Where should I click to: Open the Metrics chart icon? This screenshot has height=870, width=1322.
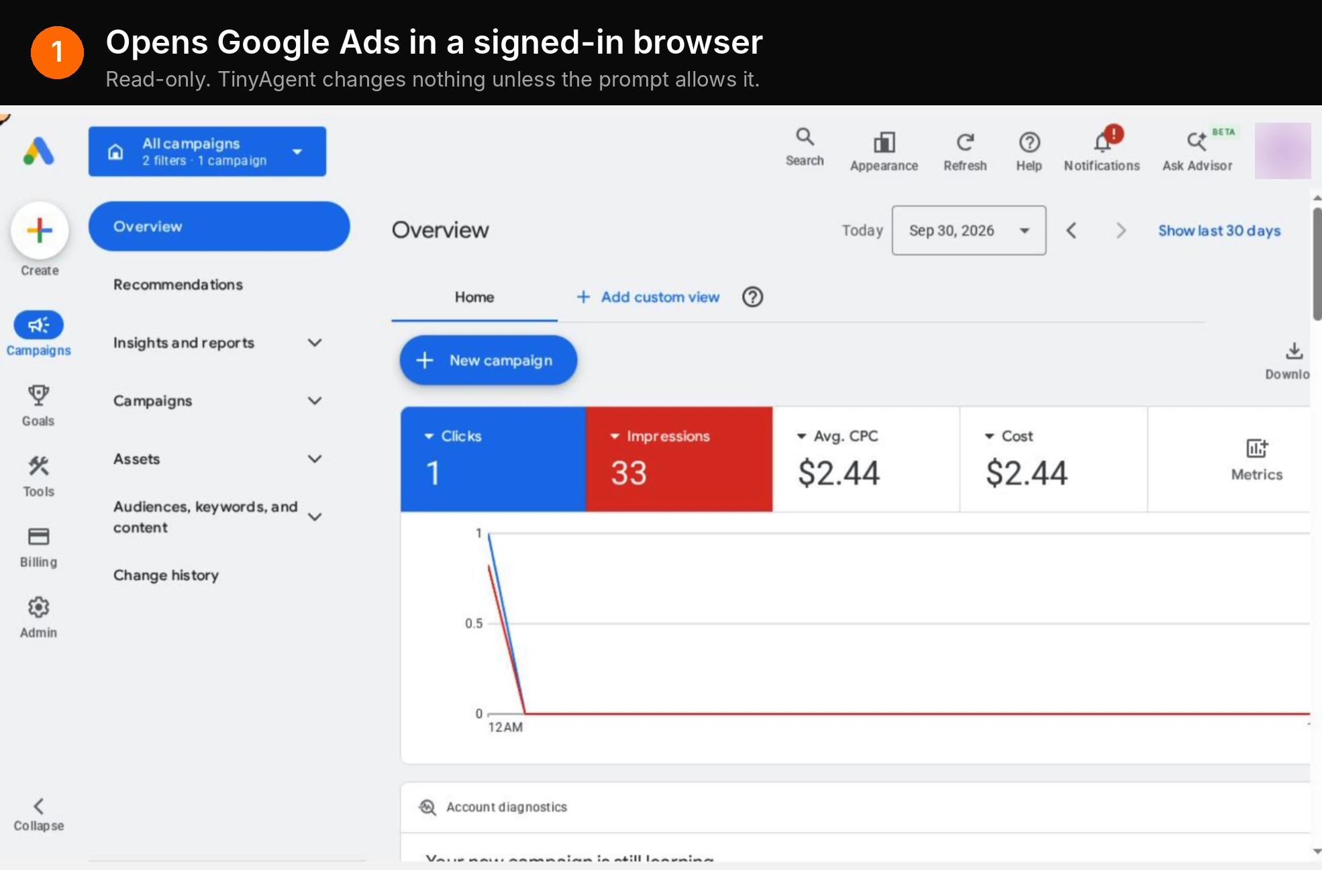(x=1257, y=448)
